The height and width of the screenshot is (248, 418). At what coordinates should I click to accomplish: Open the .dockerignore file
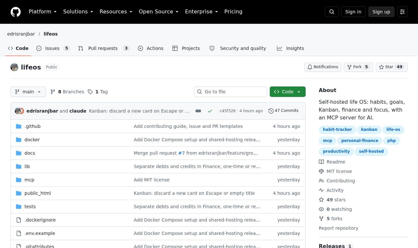pyautogui.click(x=40, y=220)
